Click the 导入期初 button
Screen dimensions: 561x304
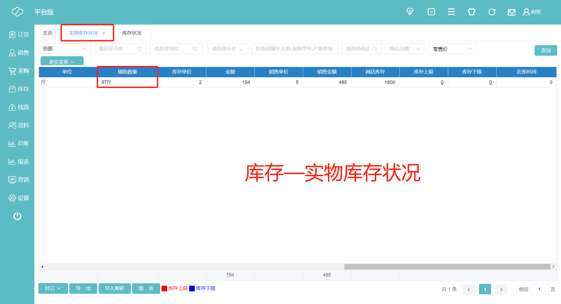pyautogui.click(x=114, y=288)
